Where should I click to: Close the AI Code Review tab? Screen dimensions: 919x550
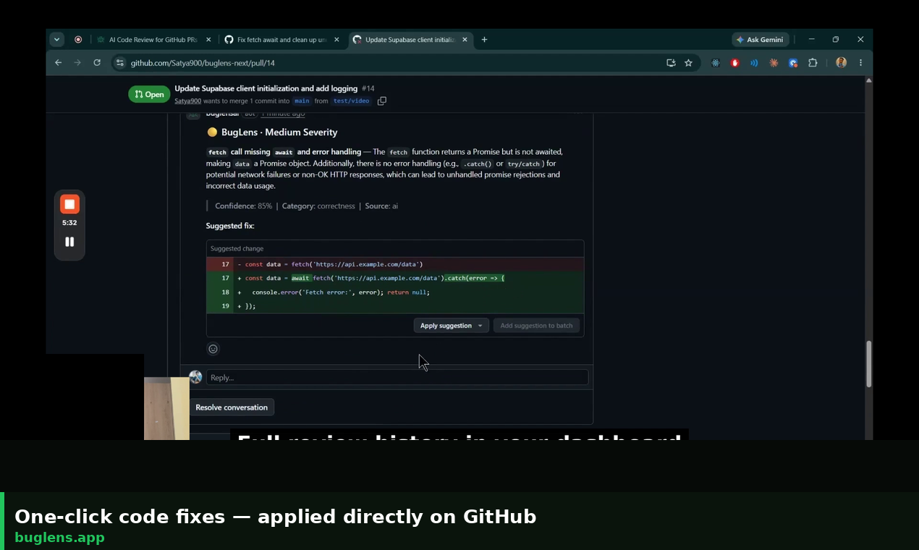click(208, 40)
